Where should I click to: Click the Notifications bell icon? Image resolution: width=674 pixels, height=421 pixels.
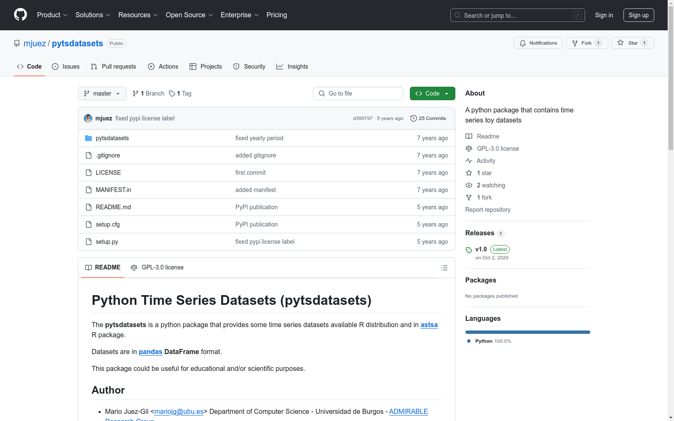(523, 43)
